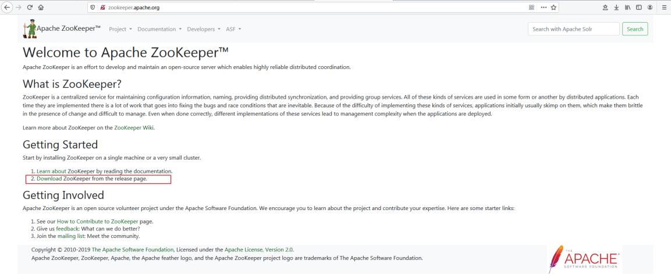This screenshot has height=278, width=671.
Task: Focus the Search with Apache Solr field
Action: click(573, 29)
